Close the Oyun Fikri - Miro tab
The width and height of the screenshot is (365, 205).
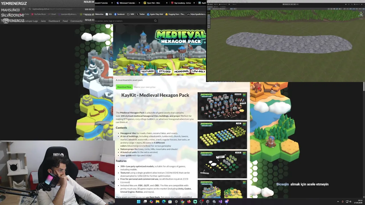point(167,3)
